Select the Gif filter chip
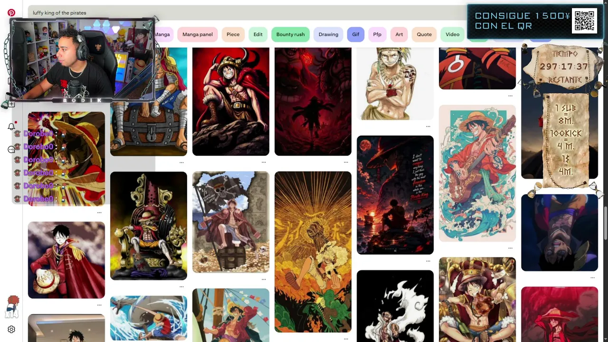 point(356,34)
